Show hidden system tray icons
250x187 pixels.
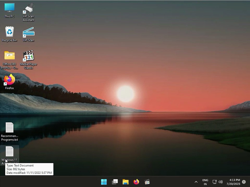pyautogui.click(x=196, y=182)
